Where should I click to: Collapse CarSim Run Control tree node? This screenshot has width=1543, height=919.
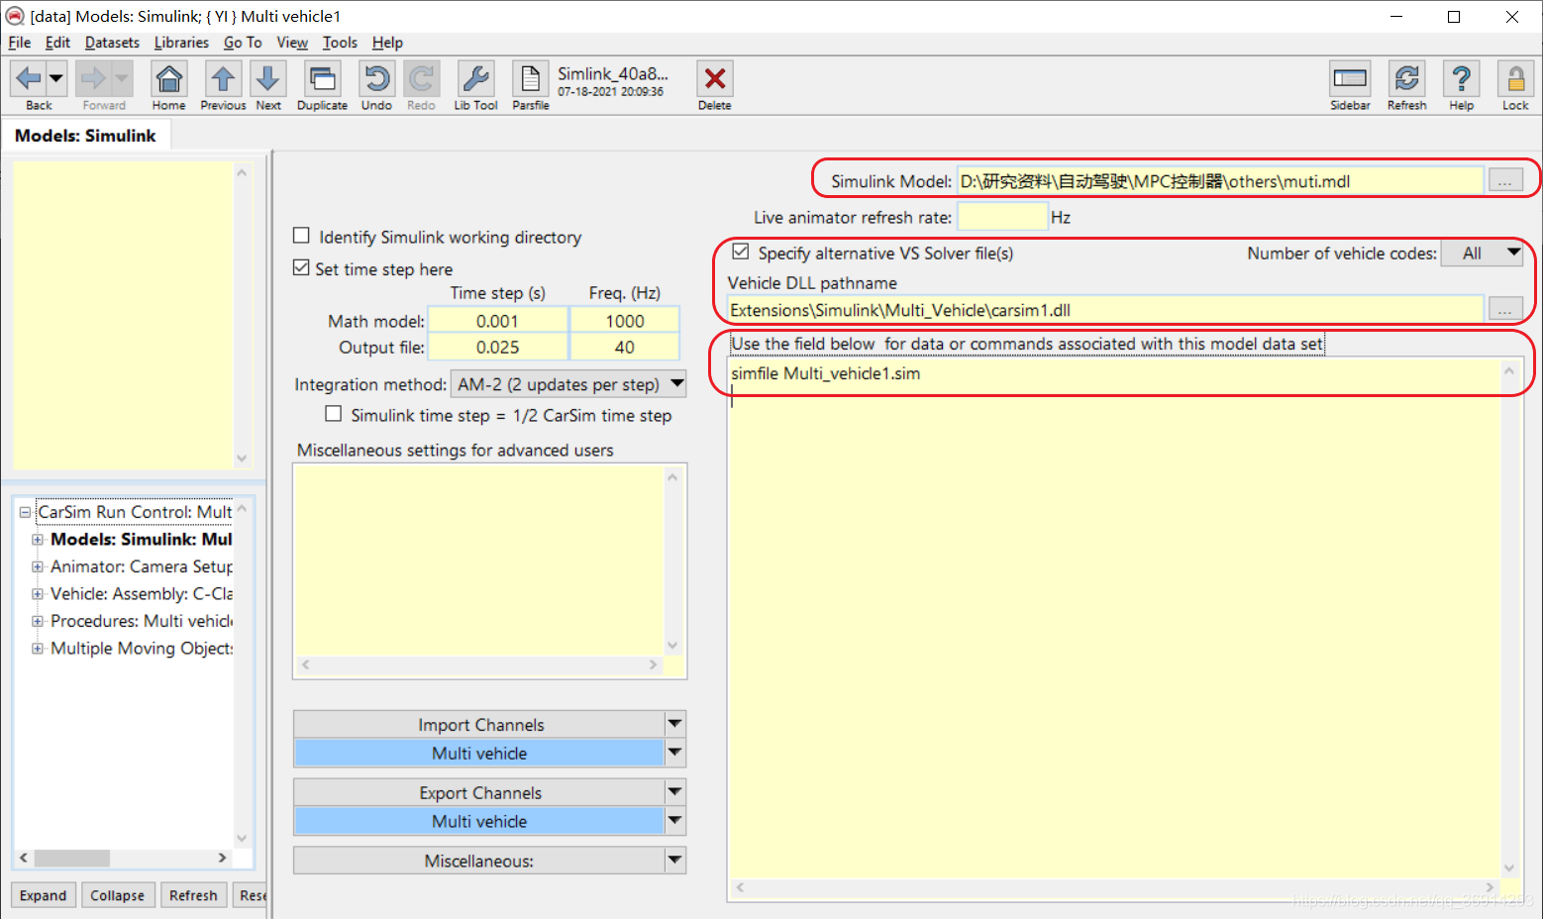point(25,512)
